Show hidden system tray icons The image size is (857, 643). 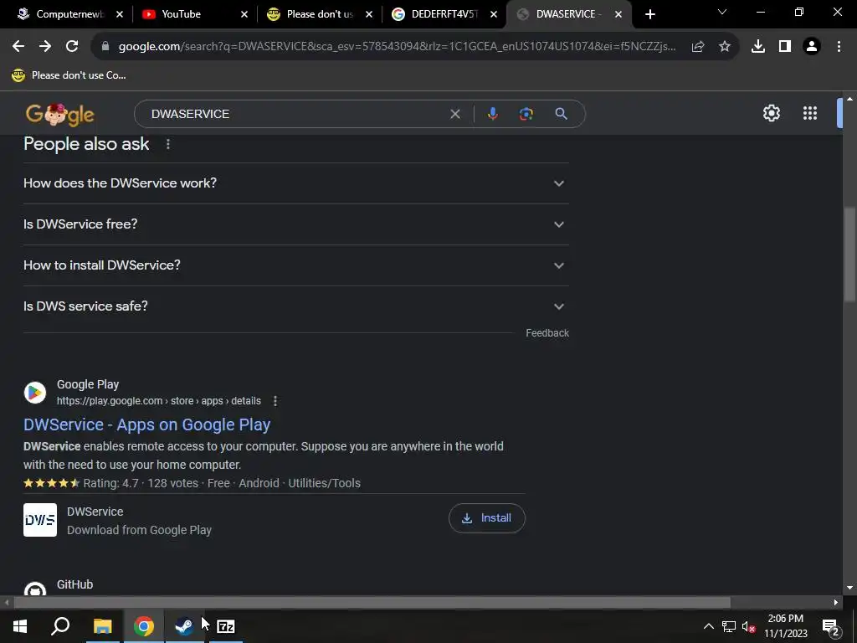tap(708, 626)
